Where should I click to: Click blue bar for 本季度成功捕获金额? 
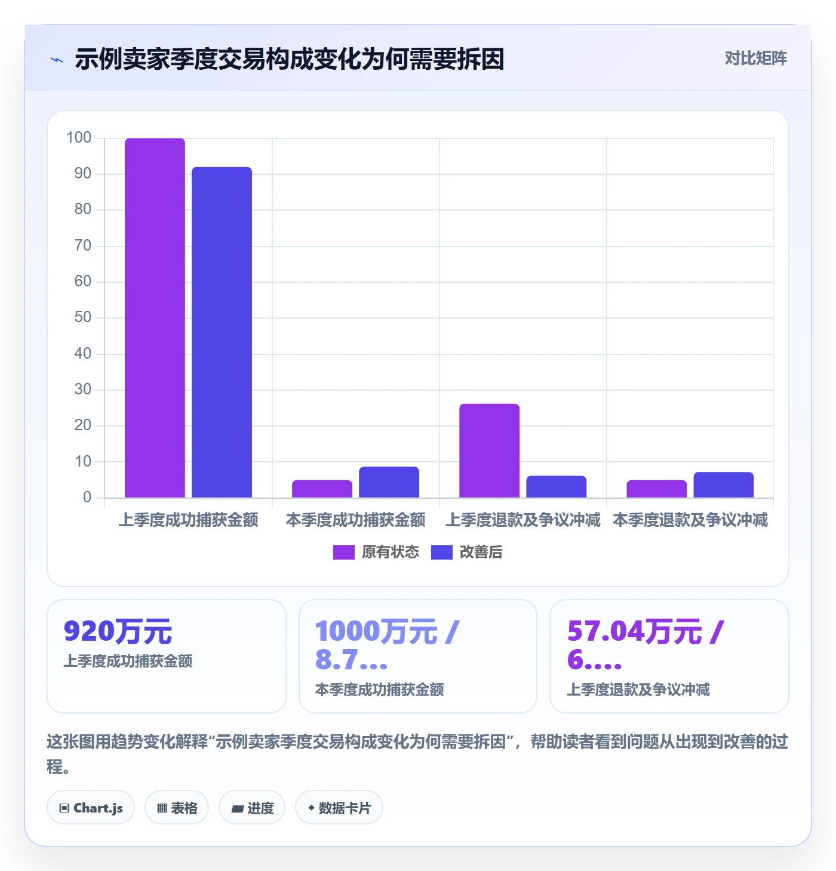(x=389, y=482)
